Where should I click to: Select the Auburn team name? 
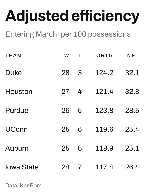[x=17, y=148]
